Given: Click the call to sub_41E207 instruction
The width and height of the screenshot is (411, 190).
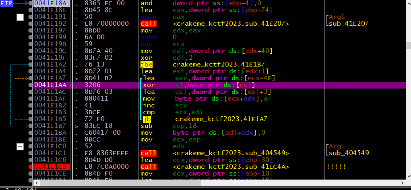Looking at the screenshot, I should click(x=215, y=24).
